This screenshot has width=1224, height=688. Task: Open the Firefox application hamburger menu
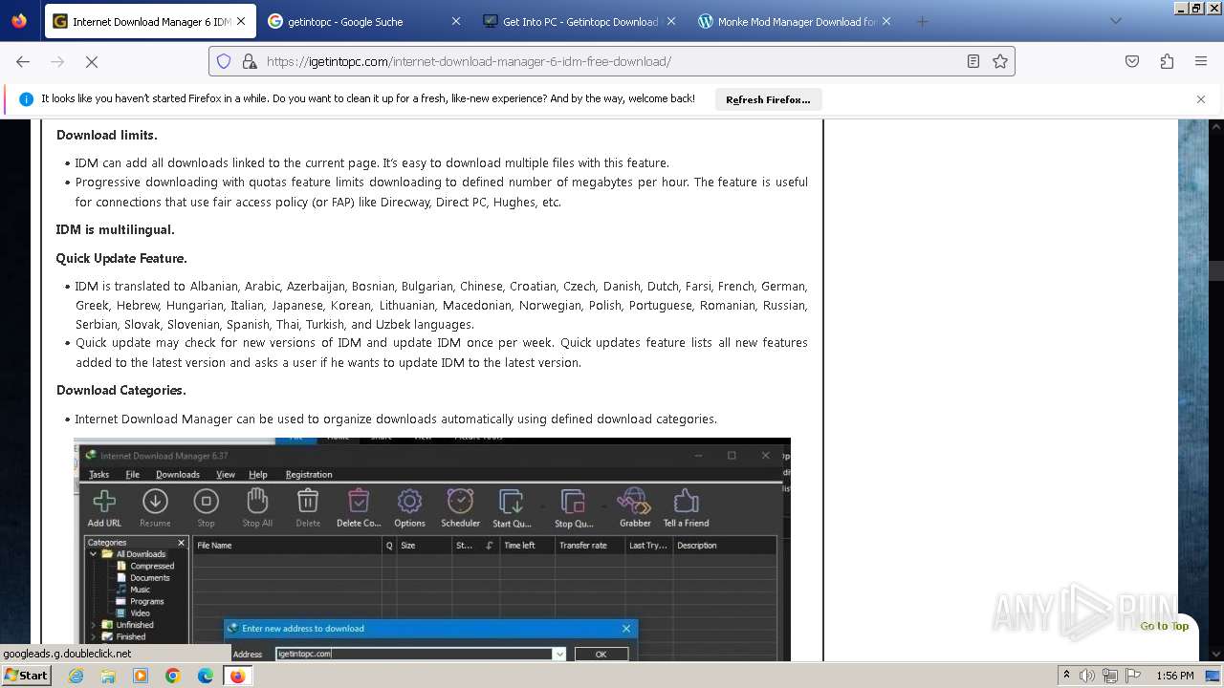point(1201,61)
